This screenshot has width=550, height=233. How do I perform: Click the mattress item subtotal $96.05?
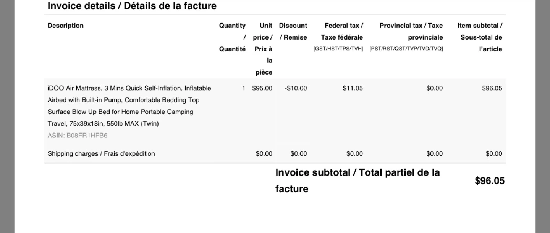(x=492, y=88)
